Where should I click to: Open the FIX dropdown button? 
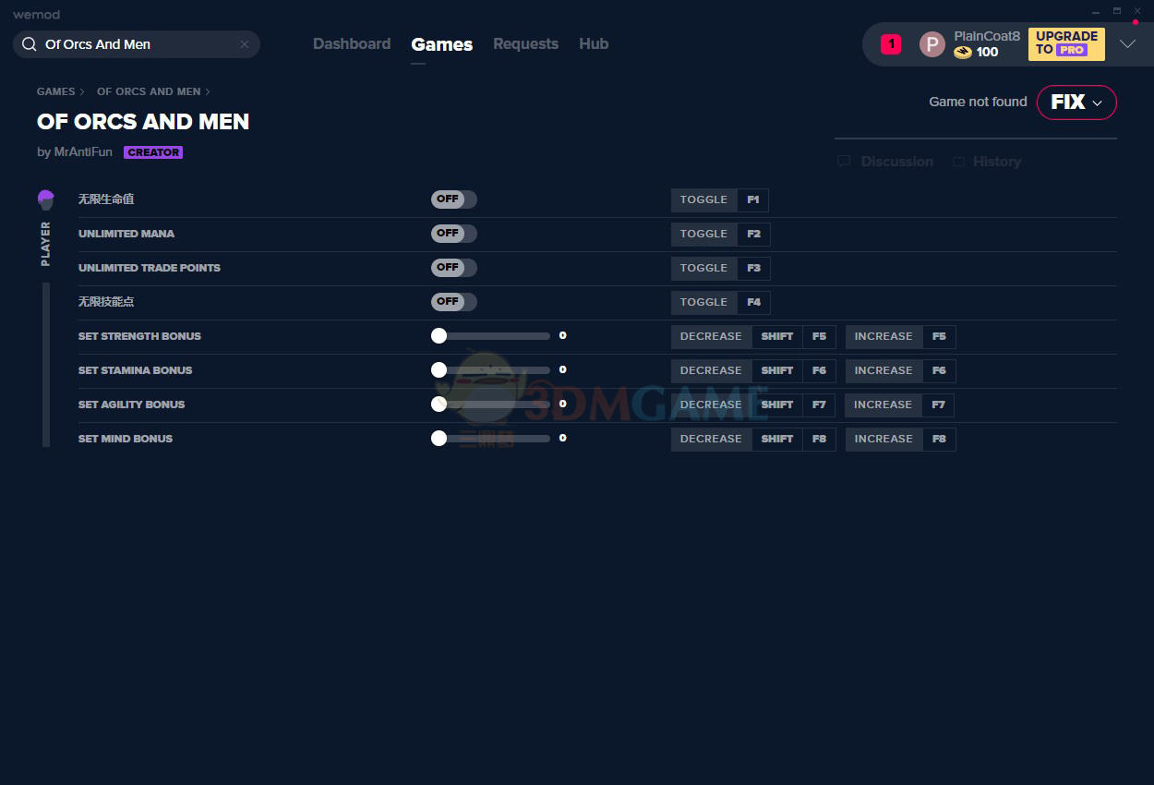[1076, 103]
